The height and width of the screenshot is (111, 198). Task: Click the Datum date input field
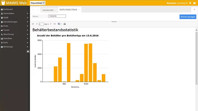[57, 16]
